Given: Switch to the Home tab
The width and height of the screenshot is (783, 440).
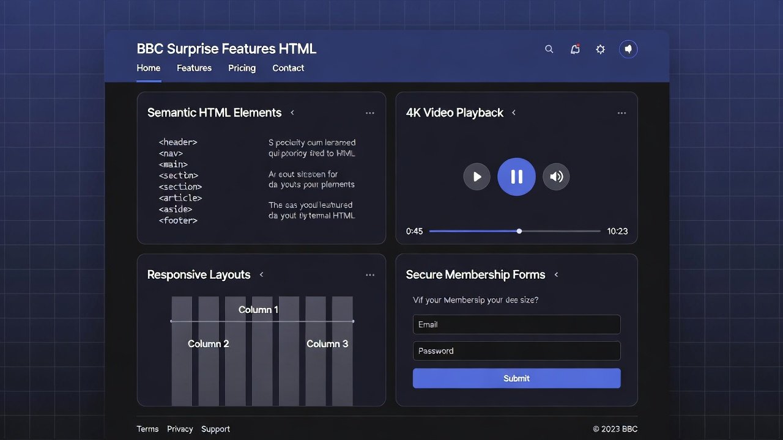Looking at the screenshot, I should pos(149,68).
